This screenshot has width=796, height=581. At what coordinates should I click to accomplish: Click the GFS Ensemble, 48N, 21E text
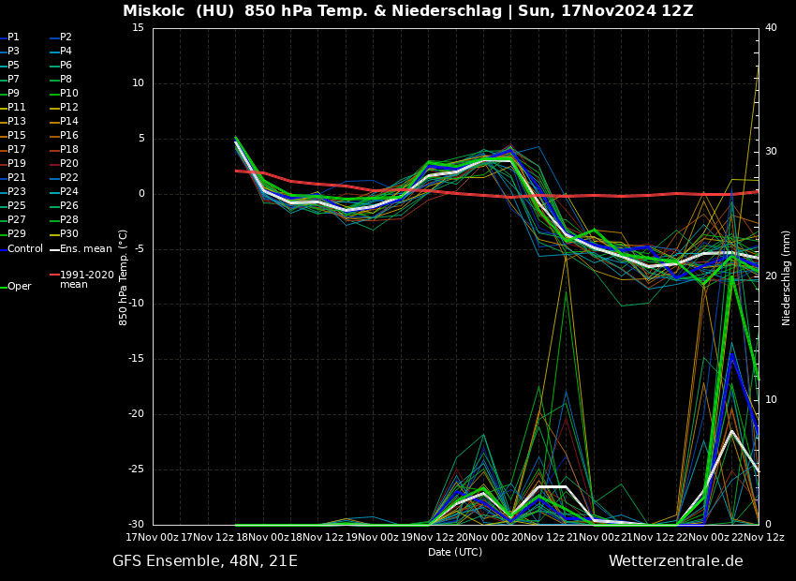[205, 561]
